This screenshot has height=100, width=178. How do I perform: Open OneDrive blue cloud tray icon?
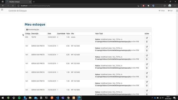tap(155, 98)
